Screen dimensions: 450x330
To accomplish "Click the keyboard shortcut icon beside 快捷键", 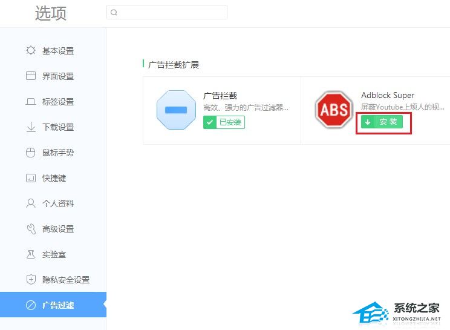I will 31,178.
